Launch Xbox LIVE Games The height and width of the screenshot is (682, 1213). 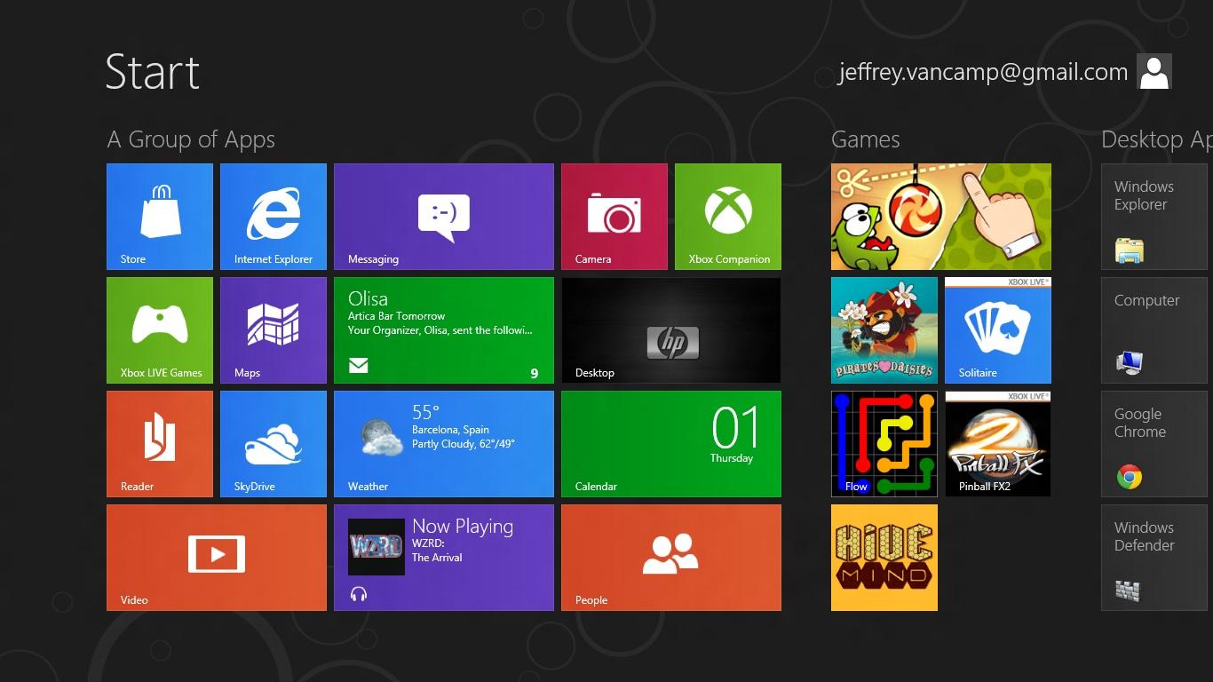pyautogui.click(x=160, y=329)
